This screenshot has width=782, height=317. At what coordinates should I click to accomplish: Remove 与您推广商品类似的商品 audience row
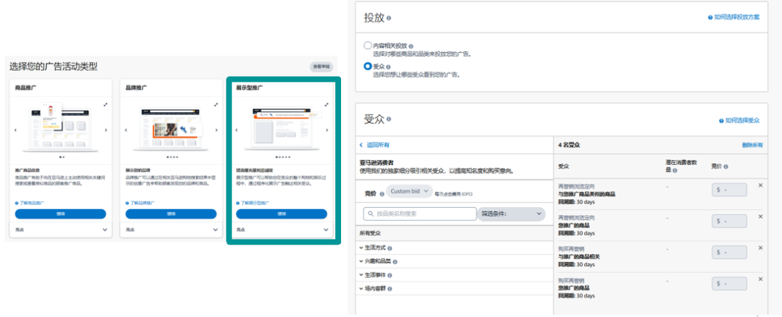pyautogui.click(x=760, y=185)
